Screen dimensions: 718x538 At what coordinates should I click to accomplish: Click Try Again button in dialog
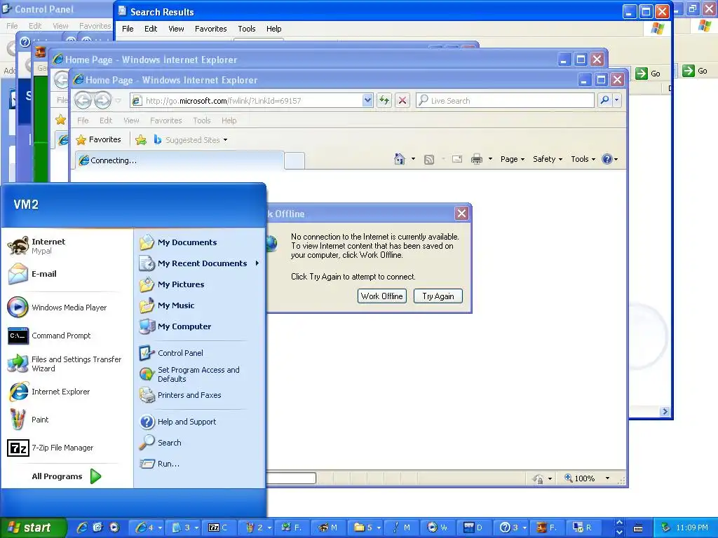tap(438, 296)
